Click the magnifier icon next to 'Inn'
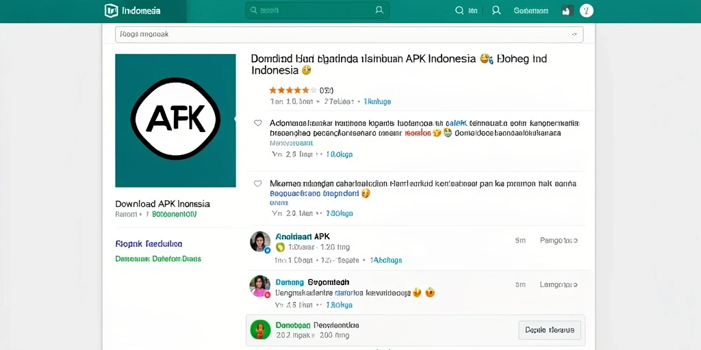Screen dimensions: 701x350 pos(459,10)
